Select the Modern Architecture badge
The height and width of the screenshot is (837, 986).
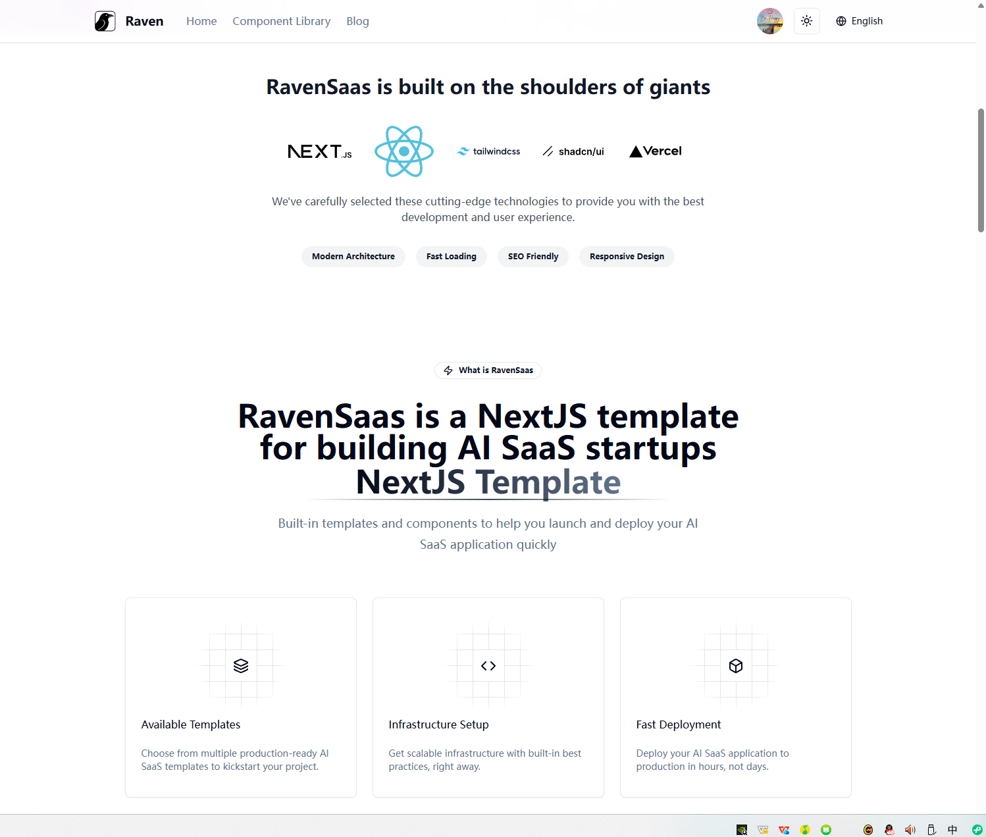point(353,257)
